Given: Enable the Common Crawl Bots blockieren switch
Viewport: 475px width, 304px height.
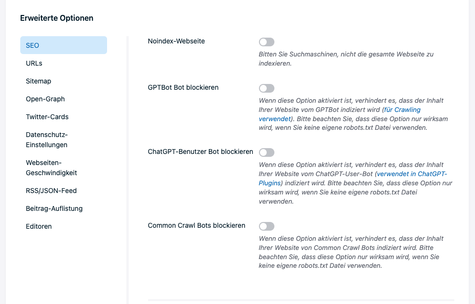Looking at the screenshot, I should (x=266, y=226).
